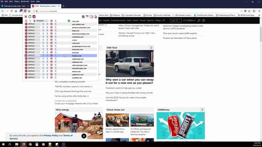Close the NoScript popup with red X
Screen dimensions: 262x147
(x=26, y=16)
